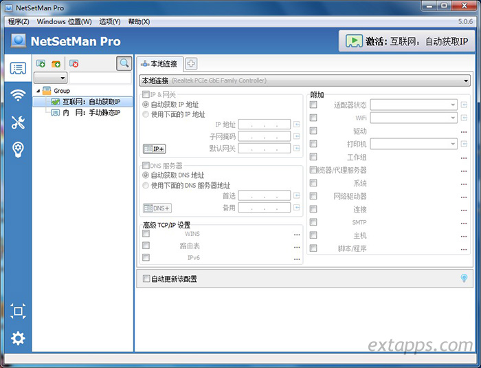Click the DNS+ button
Viewport: 481px width, 368px height.
click(x=157, y=208)
